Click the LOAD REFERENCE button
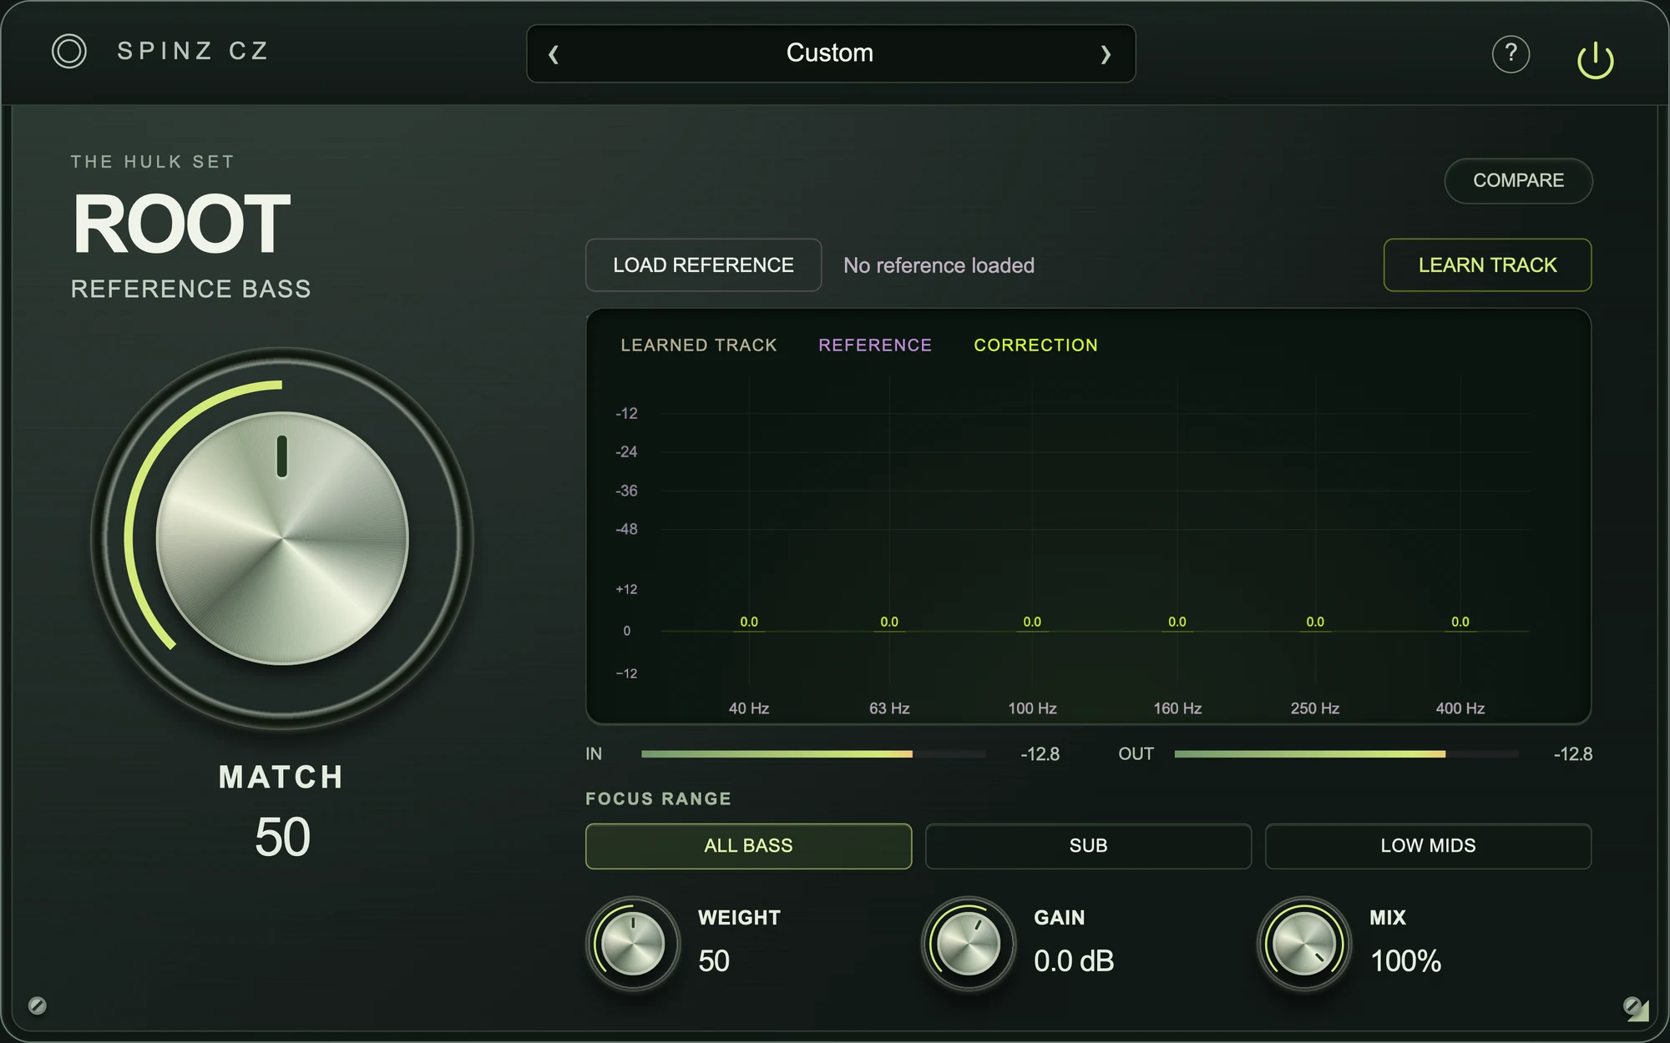This screenshot has width=1670, height=1043. [703, 265]
